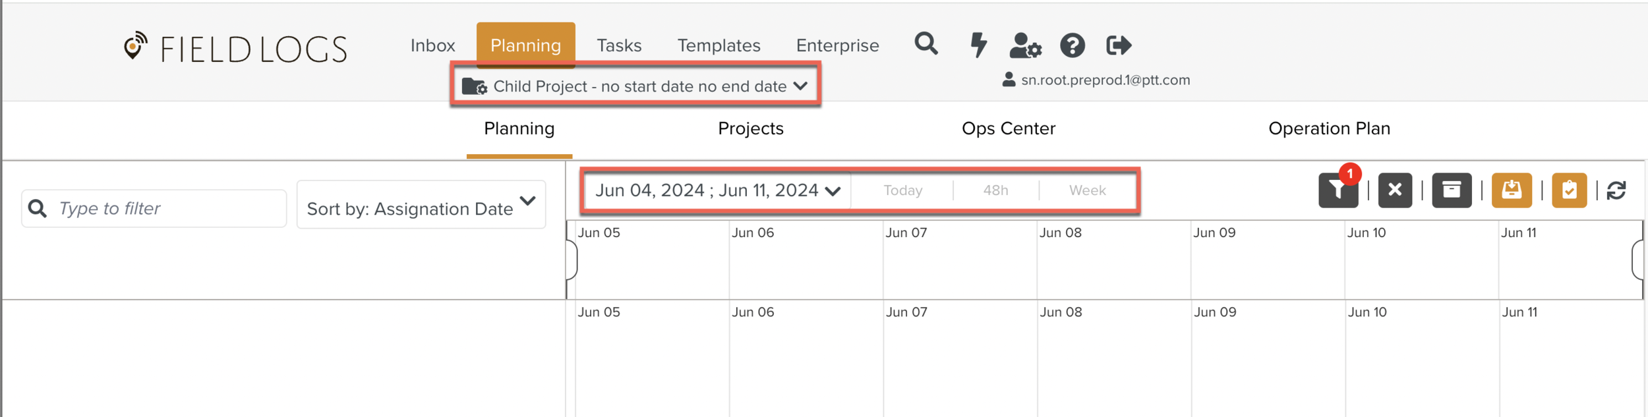Viewport: 1648px width, 417px height.
Task: Switch to the Week view
Action: [x=1087, y=190]
